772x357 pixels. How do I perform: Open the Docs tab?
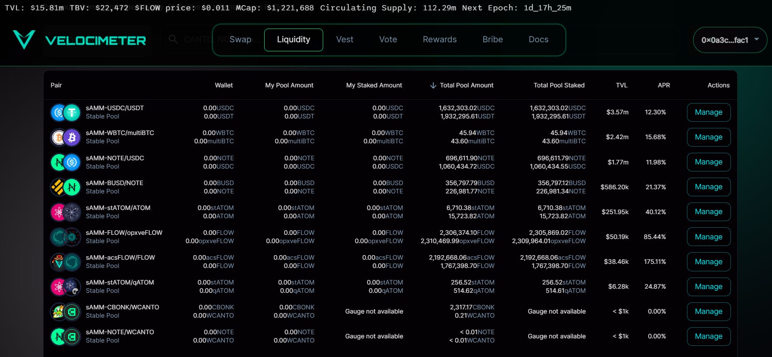(538, 39)
